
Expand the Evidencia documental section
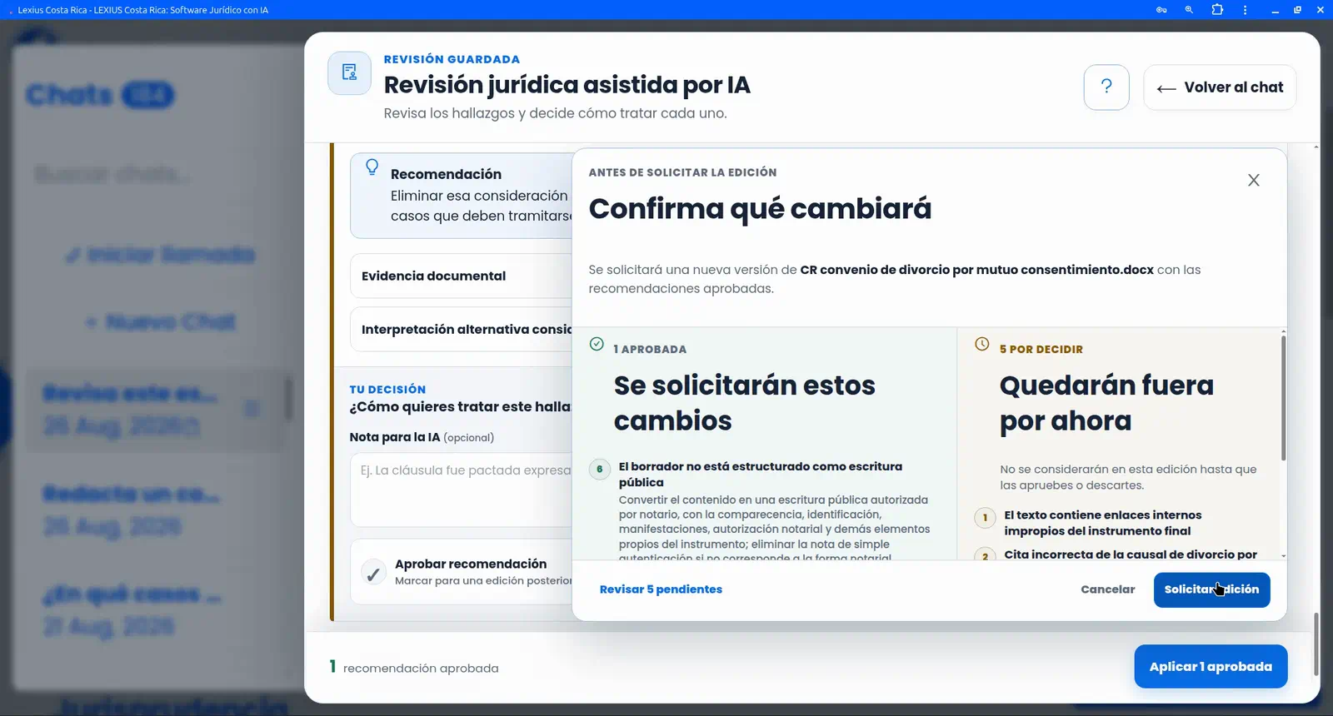tap(461, 276)
